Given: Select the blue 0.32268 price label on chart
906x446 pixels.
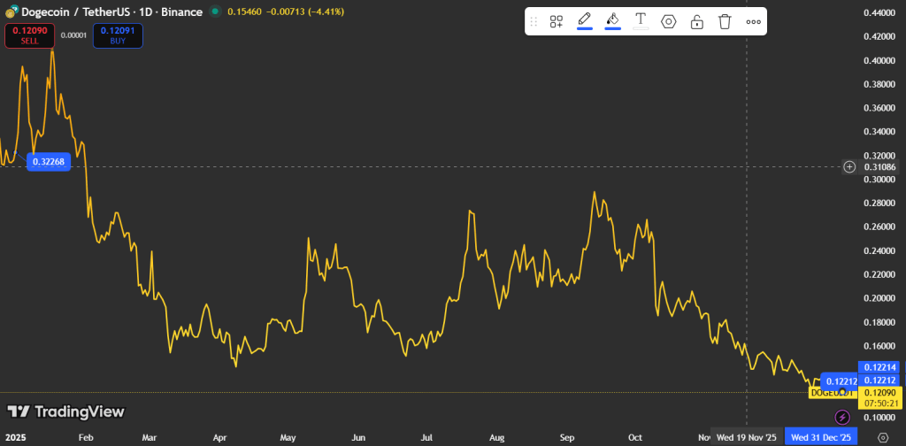Looking at the screenshot, I should (49, 162).
